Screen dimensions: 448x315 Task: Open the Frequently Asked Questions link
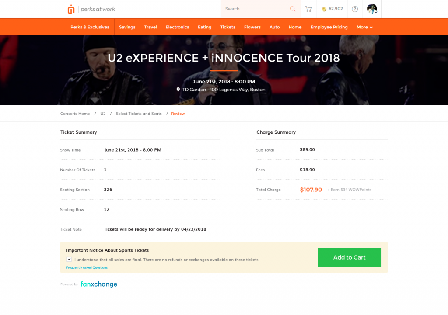[x=87, y=267]
